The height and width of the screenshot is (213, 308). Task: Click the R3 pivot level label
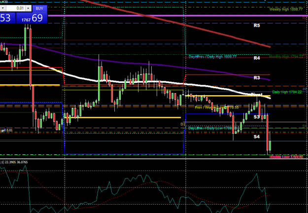point(257,78)
